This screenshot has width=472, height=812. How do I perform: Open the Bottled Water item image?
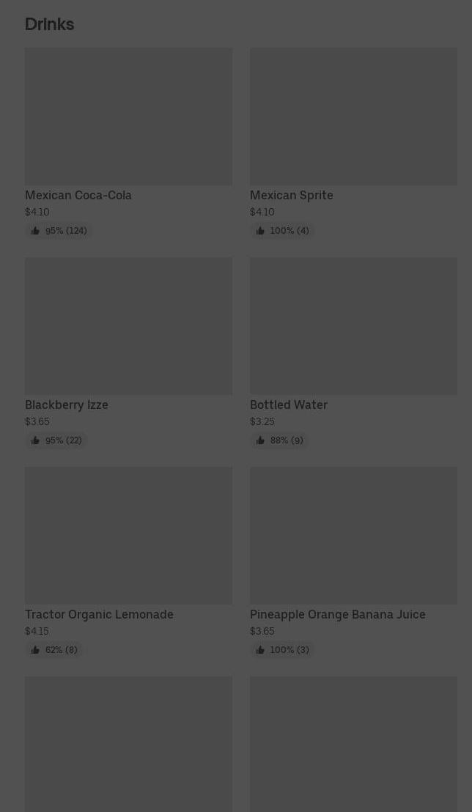[353, 326]
